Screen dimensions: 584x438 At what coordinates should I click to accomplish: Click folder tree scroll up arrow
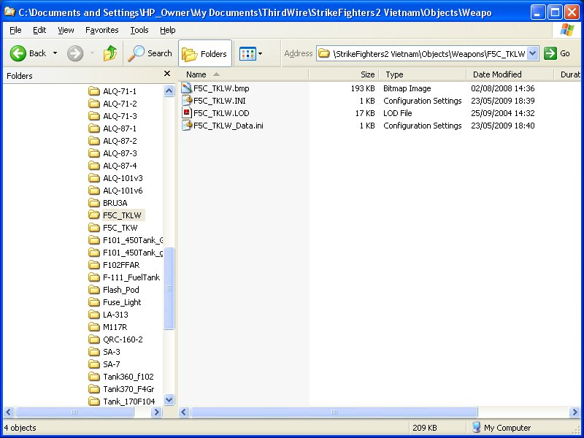point(169,91)
